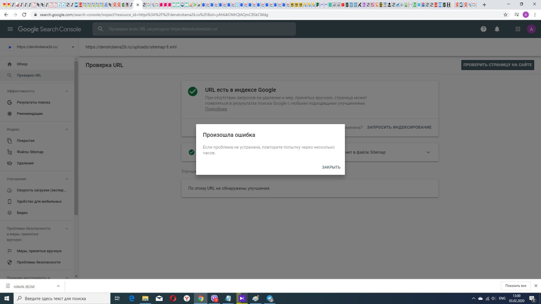Image resolution: width=541 pixels, height=304 pixels.
Task: Click the Рекомендации asterisk icon
Action: click(x=9, y=114)
